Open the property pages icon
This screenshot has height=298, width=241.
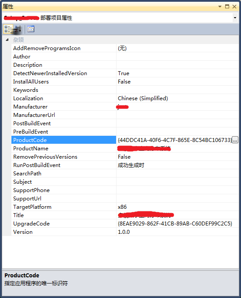[x=31, y=29]
